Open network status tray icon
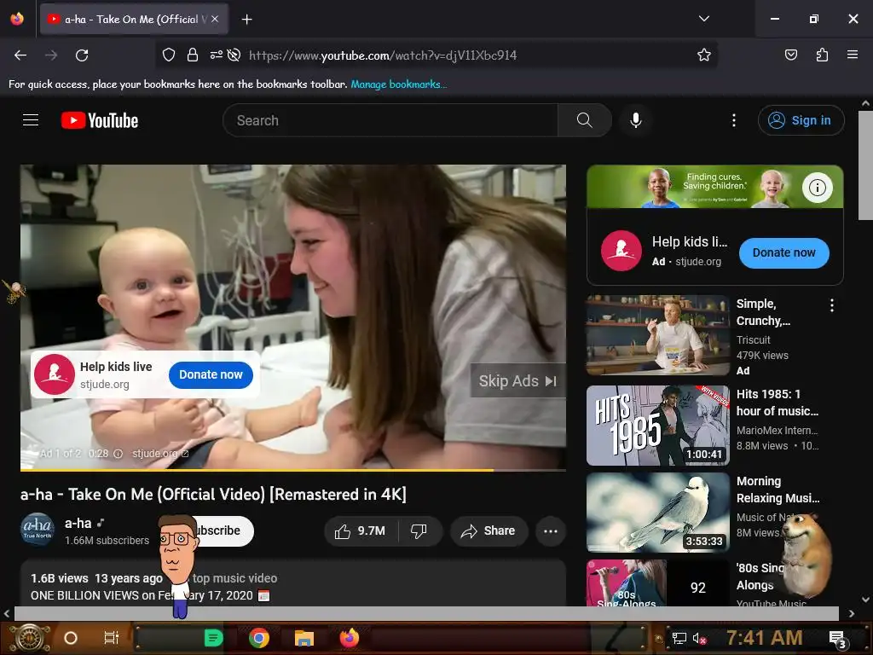This screenshot has height=655, width=873. (x=679, y=638)
